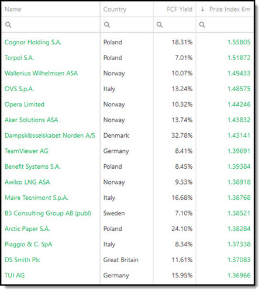Select the 8.34% FCF Yield cell
The image size is (262, 292).
(x=184, y=244)
